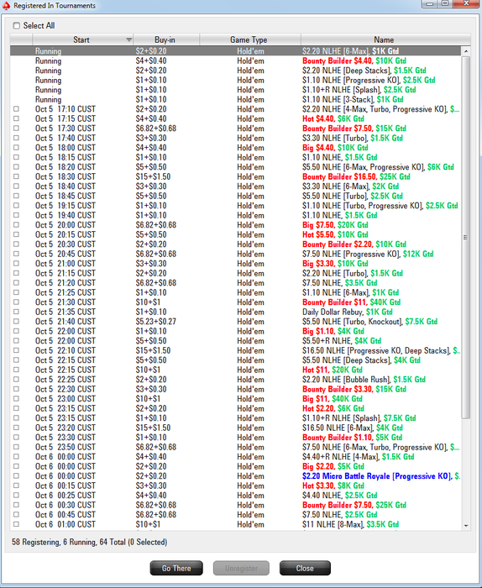Click the greyed Unregister button
Image resolution: width=482 pixels, height=588 pixels.
click(241, 568)
